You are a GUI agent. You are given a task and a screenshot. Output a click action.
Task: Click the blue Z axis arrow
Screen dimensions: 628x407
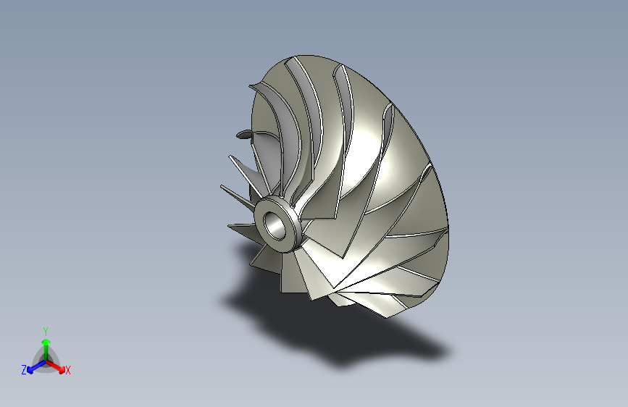(36, 366)
